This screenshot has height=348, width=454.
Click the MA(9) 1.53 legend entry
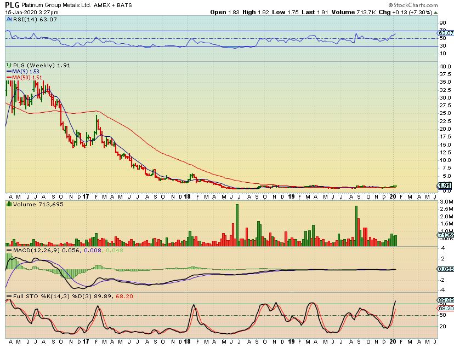22,71
